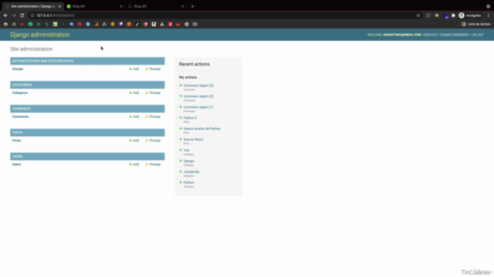Open the Users section header

click(17, 156)
